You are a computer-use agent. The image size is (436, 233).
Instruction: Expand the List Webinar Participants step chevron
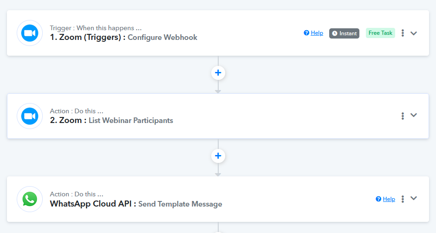click(x=414, y=115)
